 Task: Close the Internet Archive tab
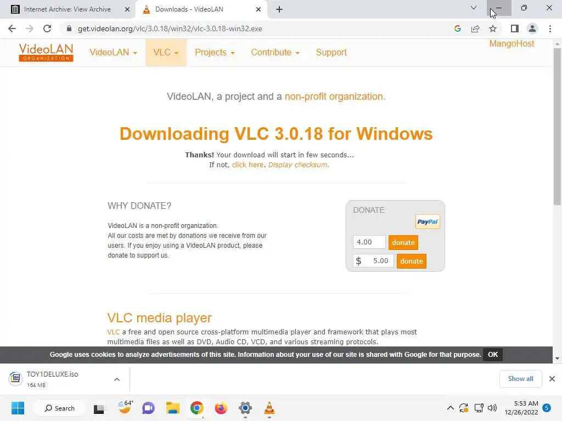pyautogui.click(x=127, y=9)
